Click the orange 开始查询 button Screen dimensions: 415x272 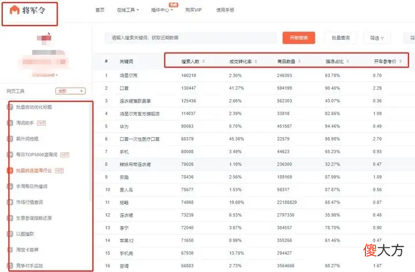[299, 38]
